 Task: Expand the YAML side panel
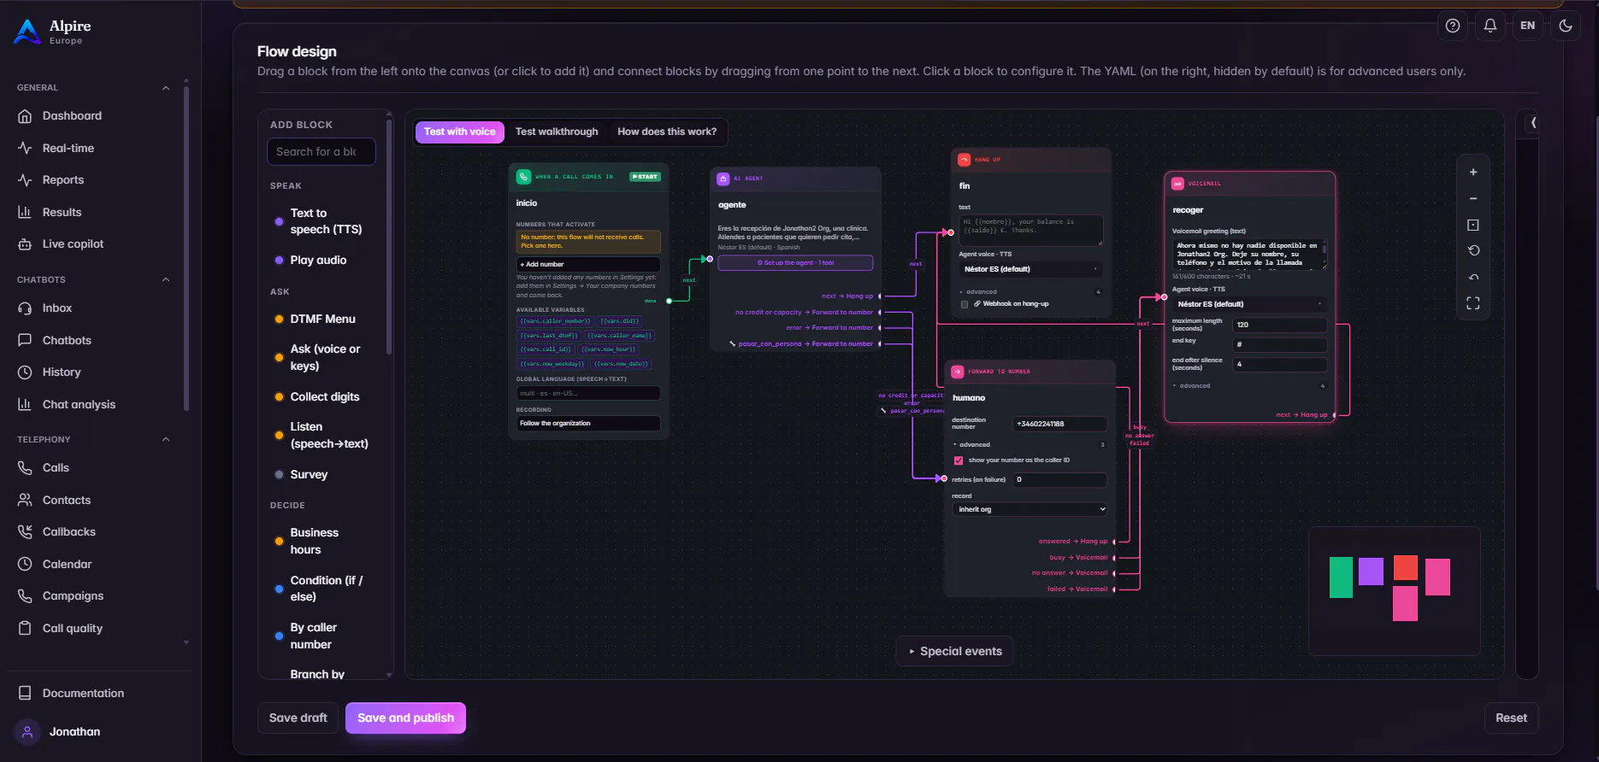coord(1532,123)
